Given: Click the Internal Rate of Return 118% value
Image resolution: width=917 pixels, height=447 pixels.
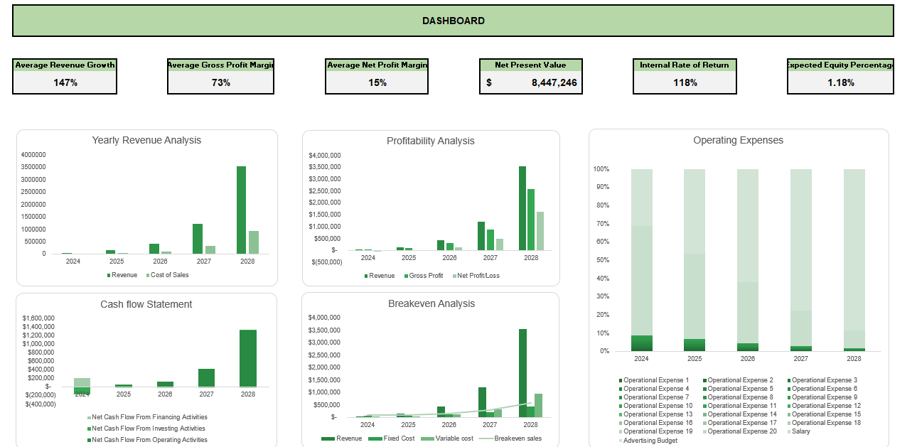Looking at the screenshot, I should tap(684, 83).
